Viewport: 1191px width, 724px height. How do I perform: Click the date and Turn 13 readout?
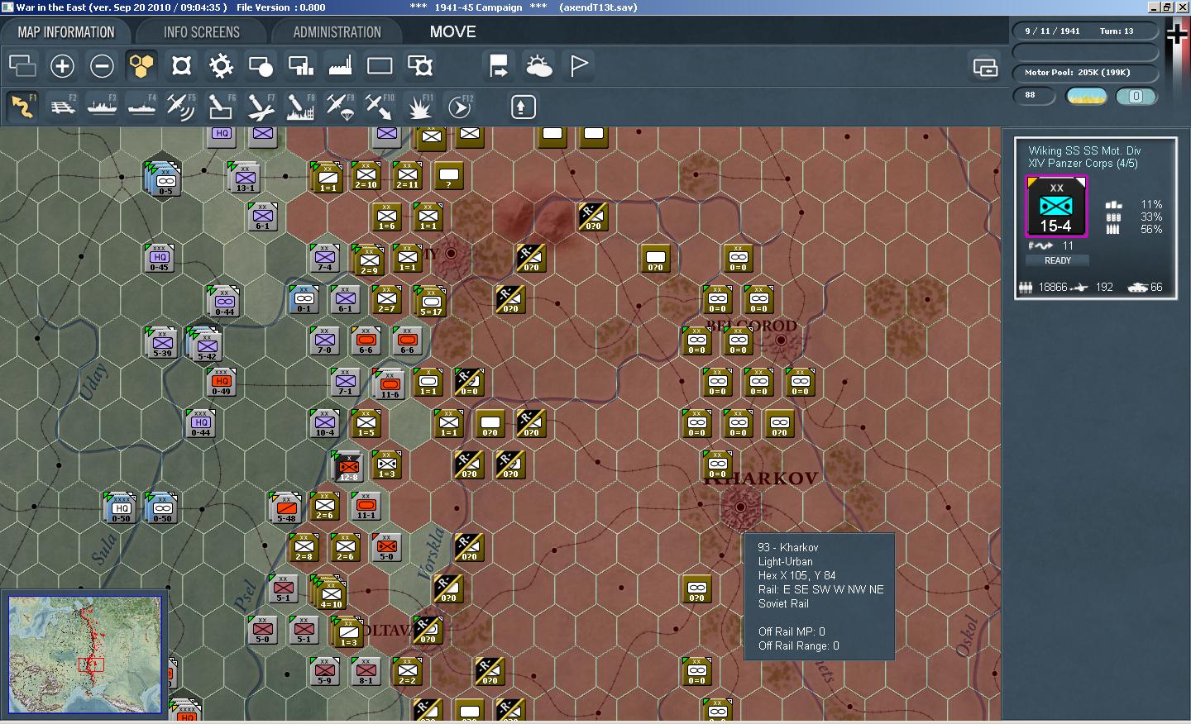1085,31
